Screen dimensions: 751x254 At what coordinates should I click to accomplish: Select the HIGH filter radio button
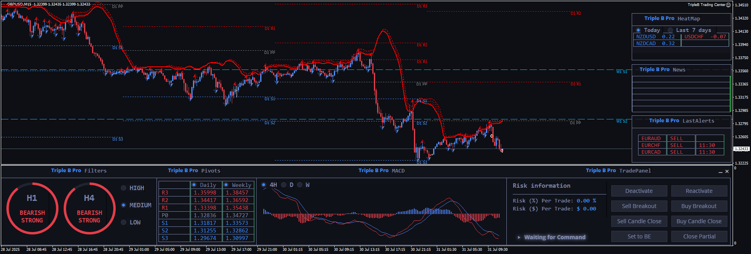124,188
